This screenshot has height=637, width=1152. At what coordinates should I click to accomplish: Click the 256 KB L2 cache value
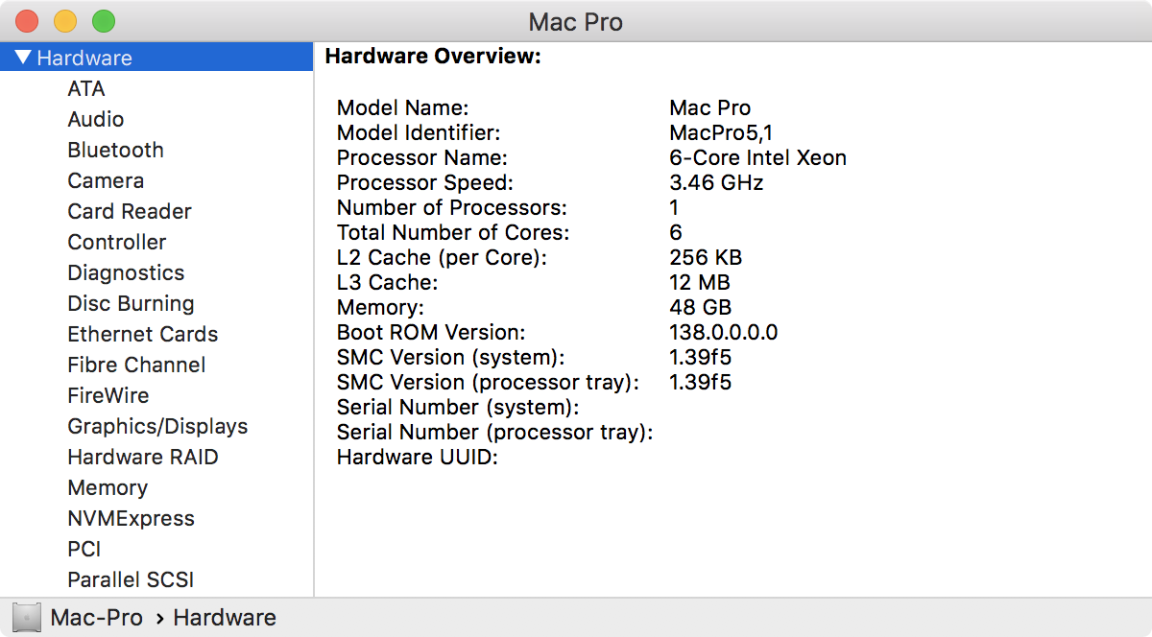click(x=706, y=257)
